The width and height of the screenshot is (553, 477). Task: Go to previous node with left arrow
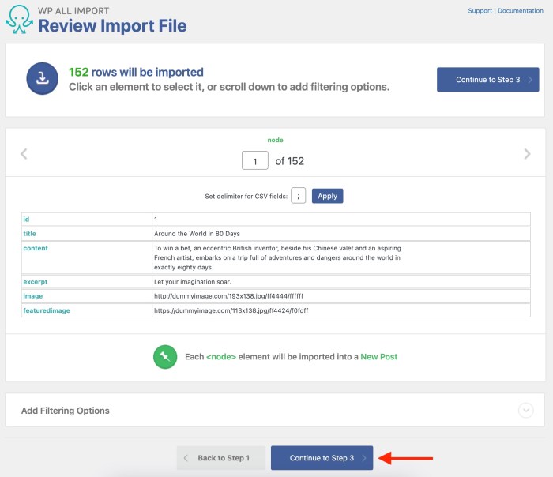(24, 154)
